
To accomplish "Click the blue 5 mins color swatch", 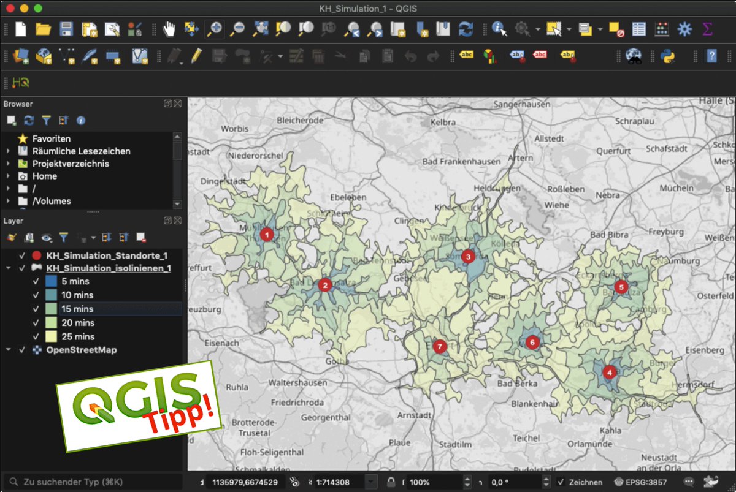I will point(51,282).
